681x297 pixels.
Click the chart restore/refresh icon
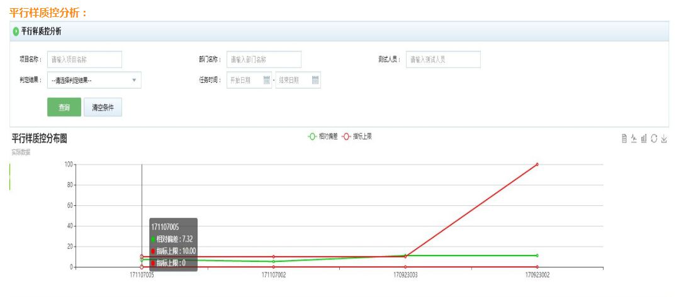coord(654,139)
